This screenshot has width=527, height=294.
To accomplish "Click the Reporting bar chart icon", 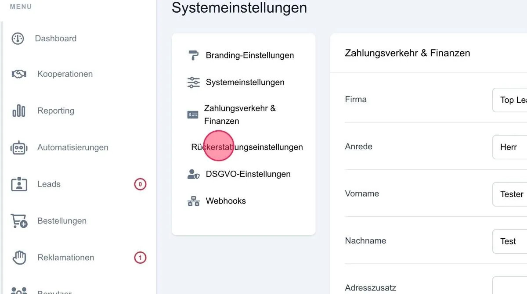I will click(19, 111).
